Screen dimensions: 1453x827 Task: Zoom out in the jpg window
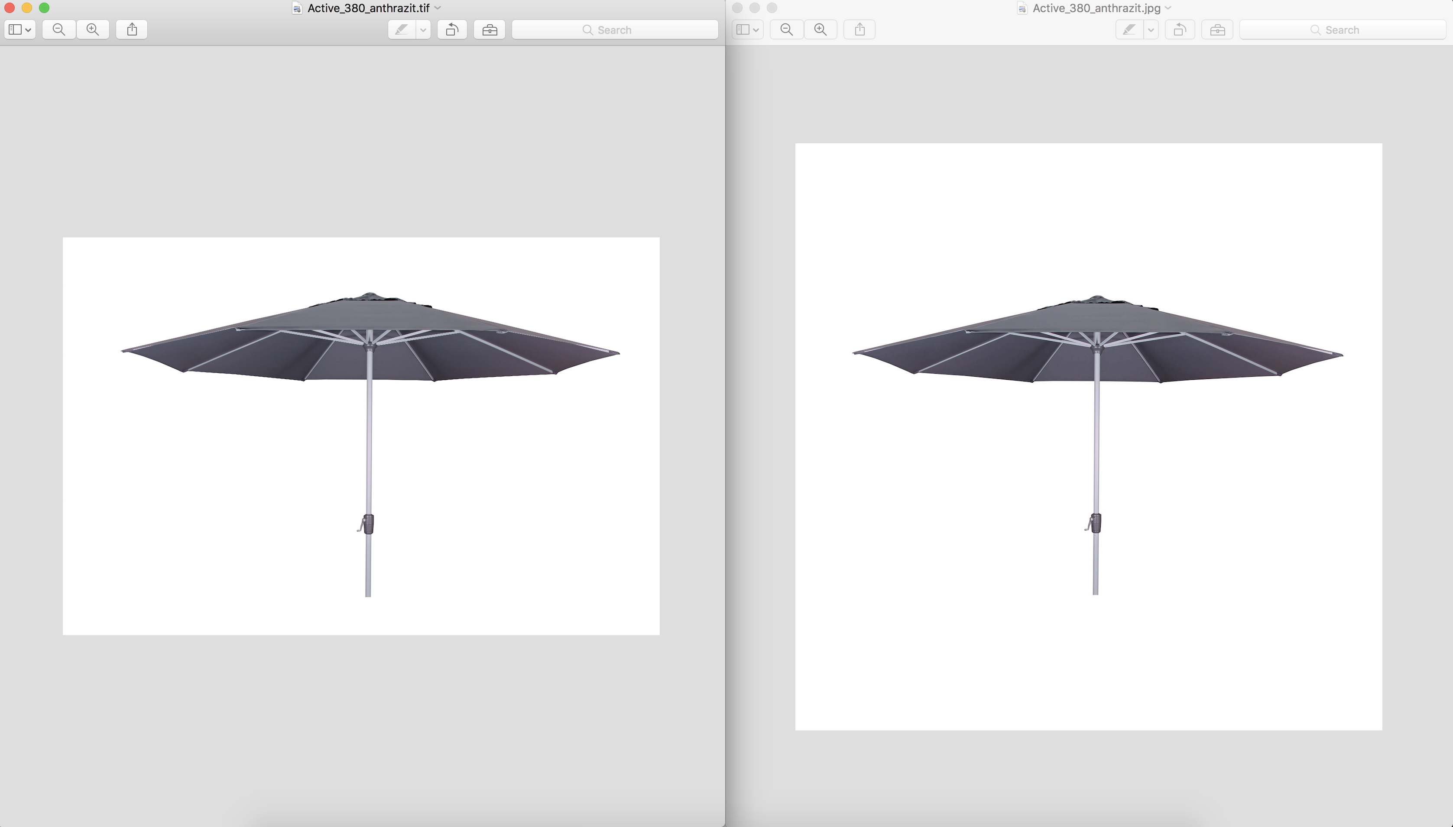[786, 29]
